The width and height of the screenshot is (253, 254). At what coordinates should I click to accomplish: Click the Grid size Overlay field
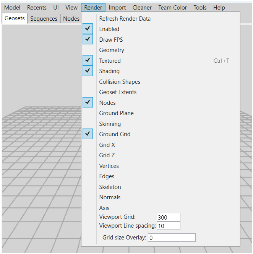click(x=172, y=238)
